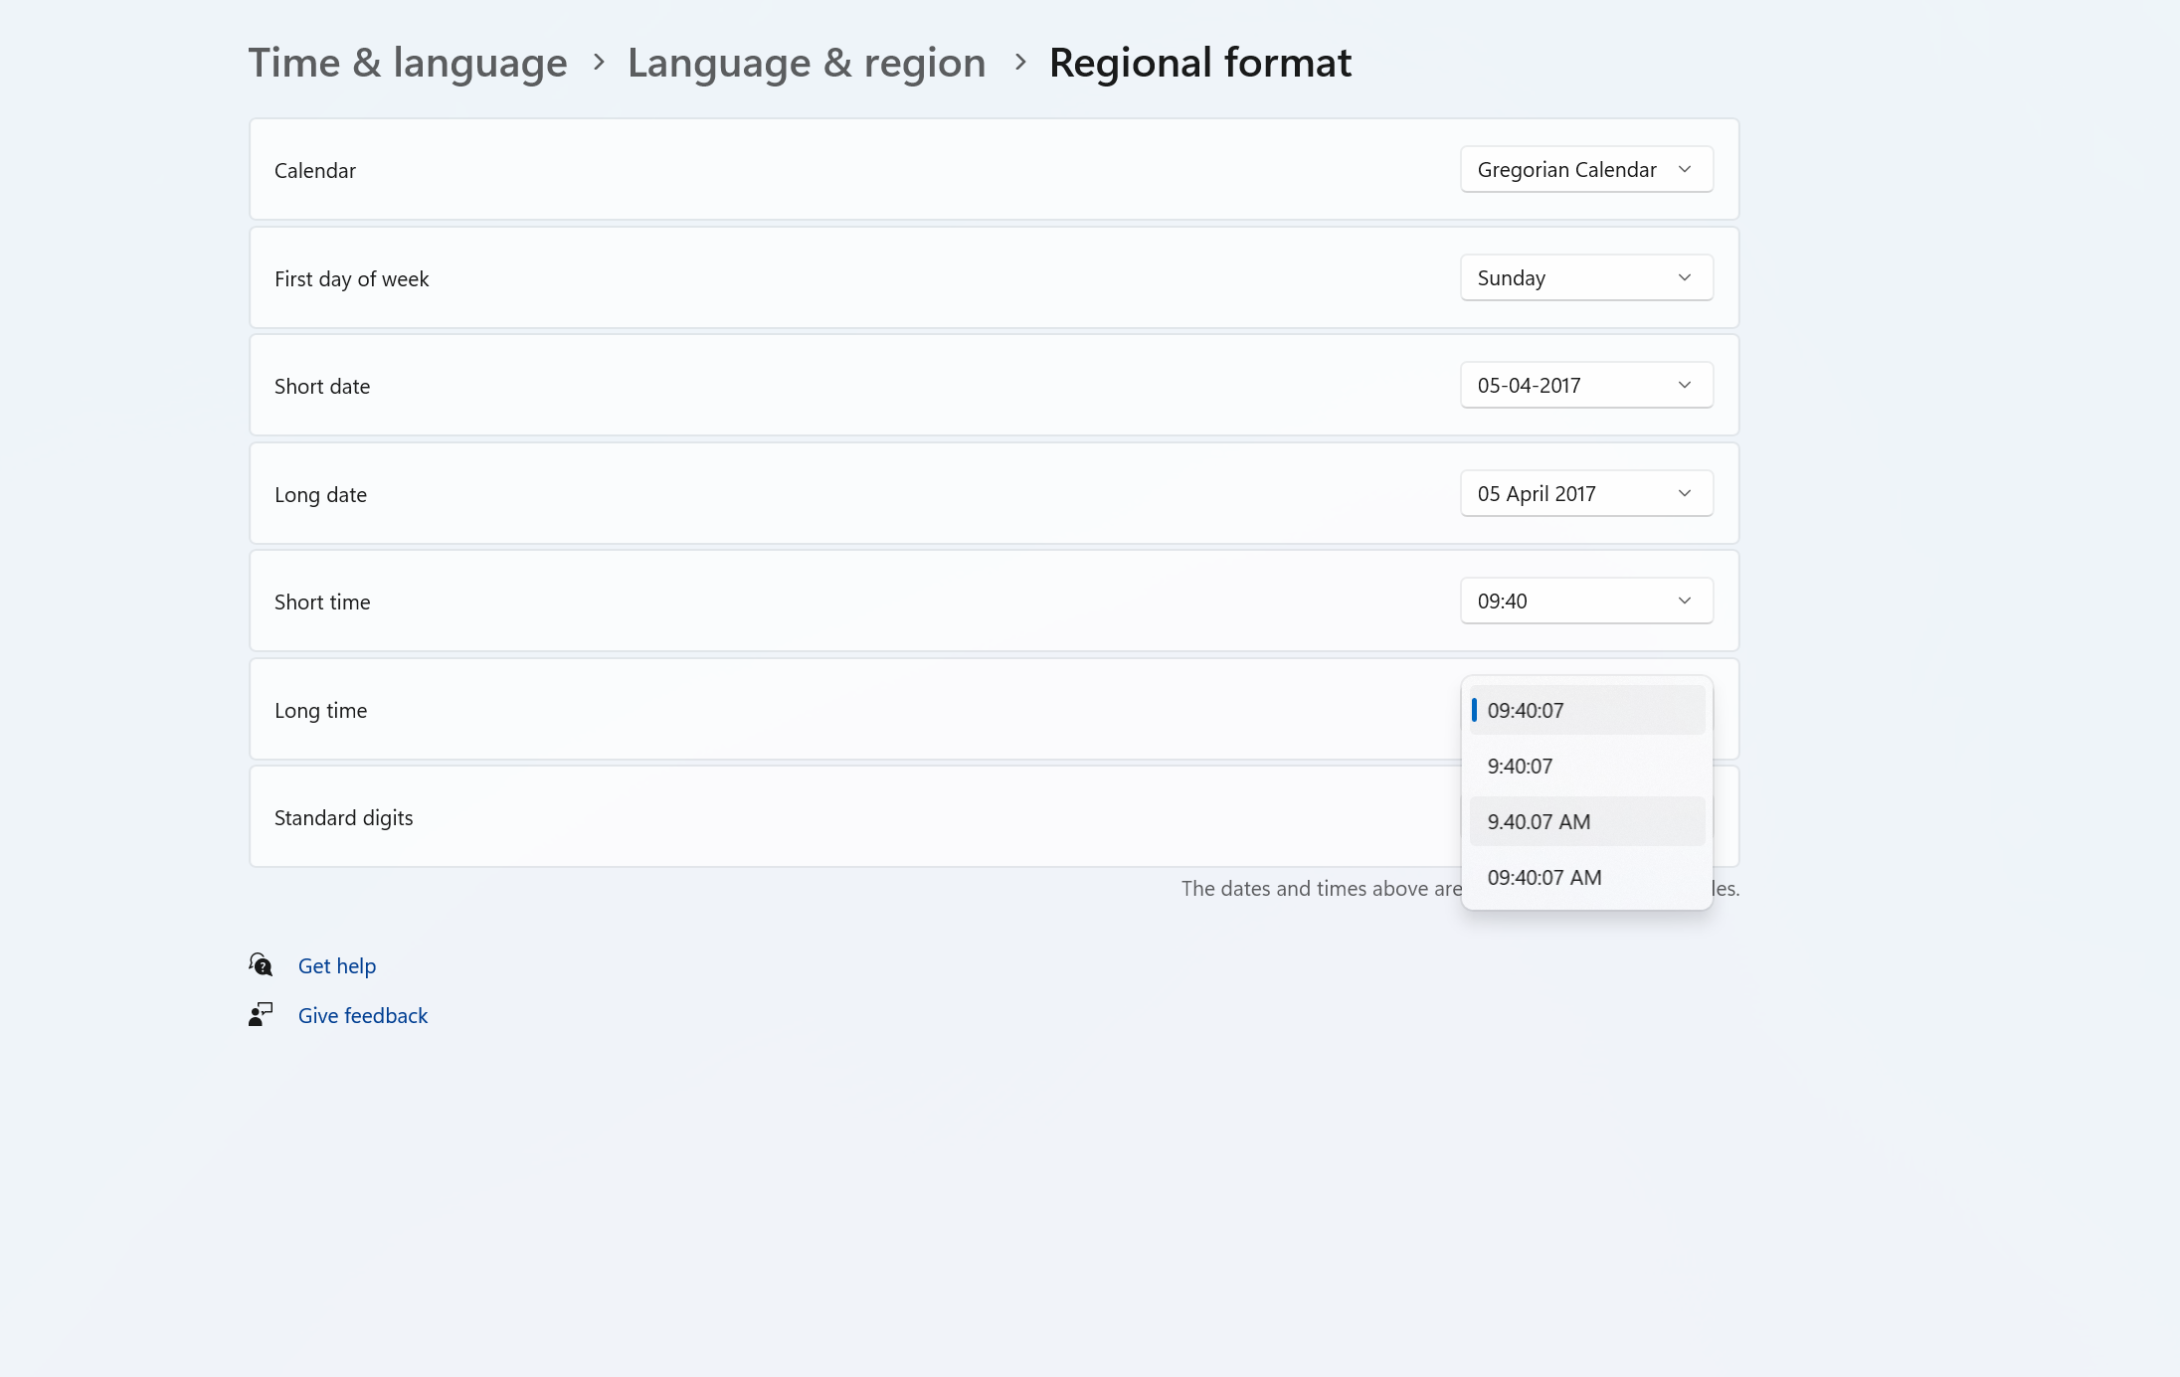Open the Long date 05 April 2017 dropdown
The image size is (2180, 1377).
tap(1585, 494)
